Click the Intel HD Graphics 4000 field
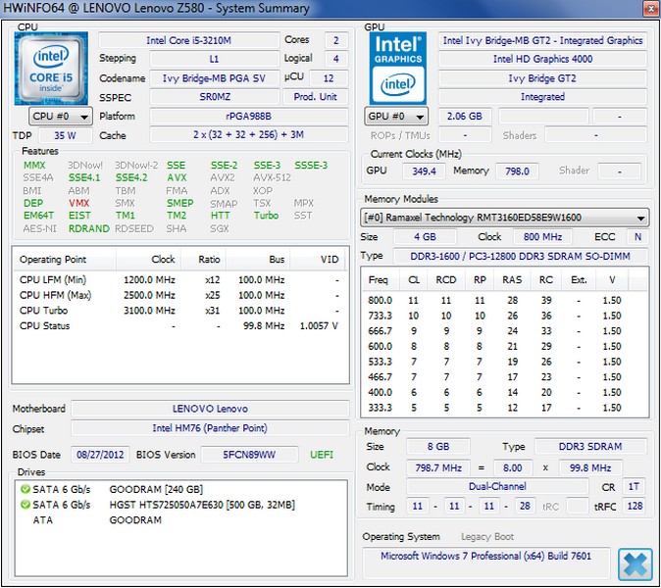Viewport: 661px width, 588px height. [x=542, y=59]
